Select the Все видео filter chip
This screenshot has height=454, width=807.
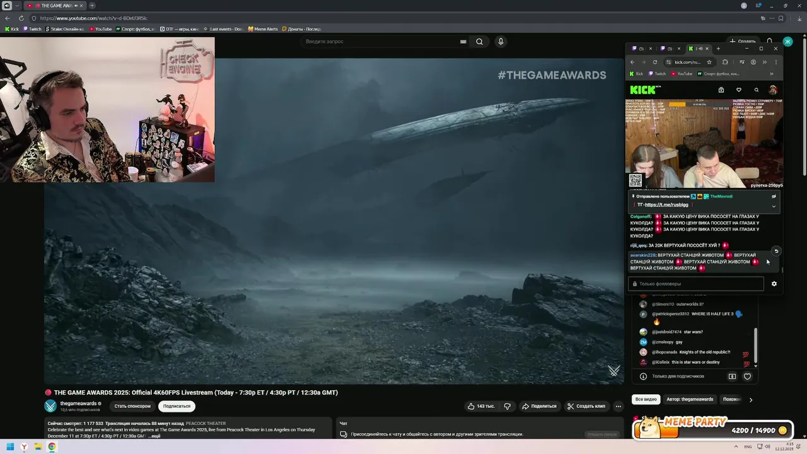pyautogui.click(x=646, y=400)
